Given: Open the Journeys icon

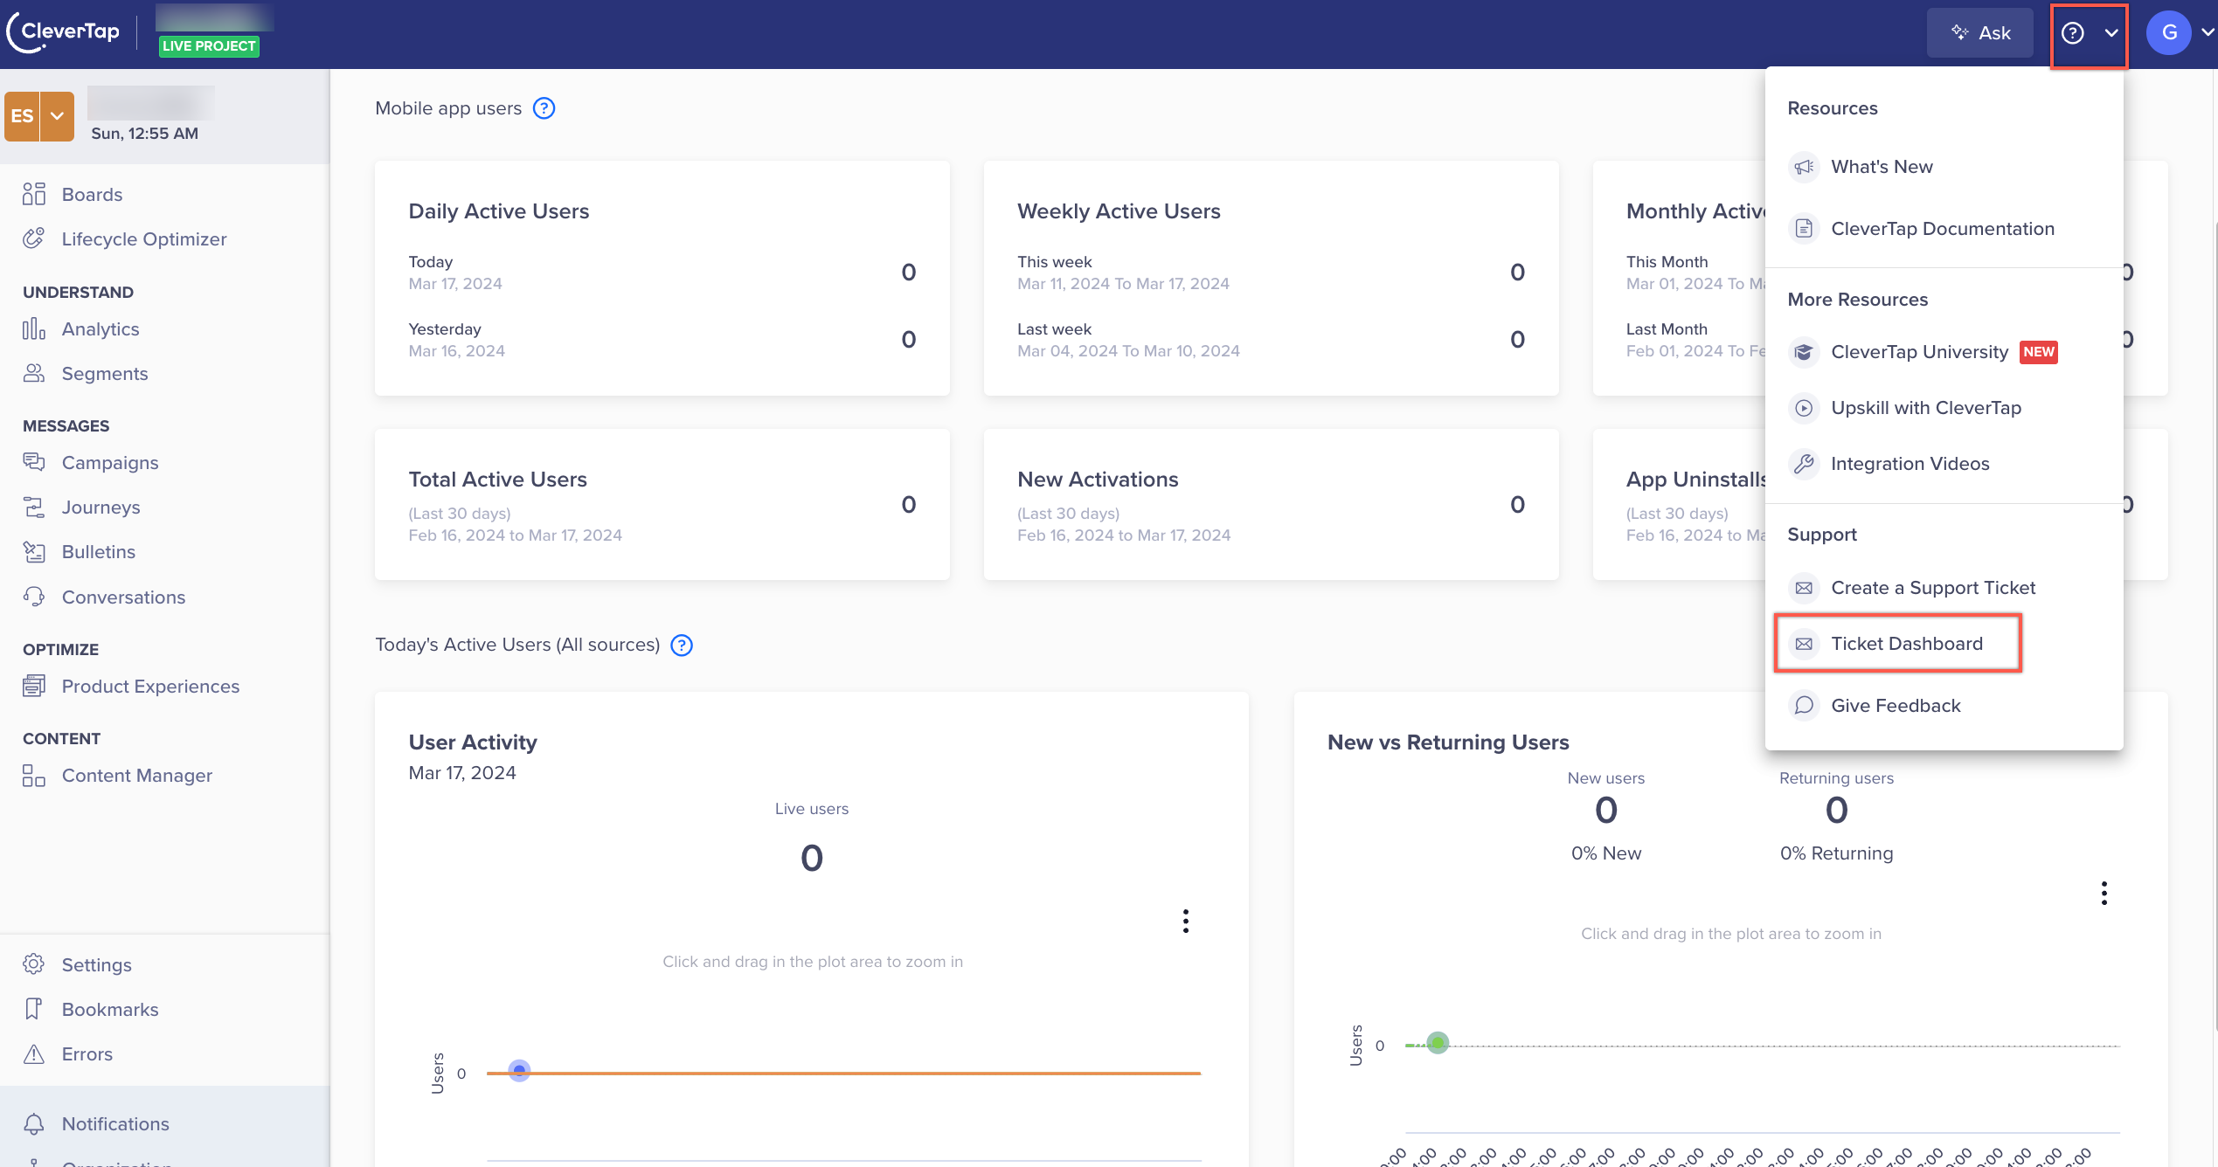Looking at the screenshot, I should [34, 507].
